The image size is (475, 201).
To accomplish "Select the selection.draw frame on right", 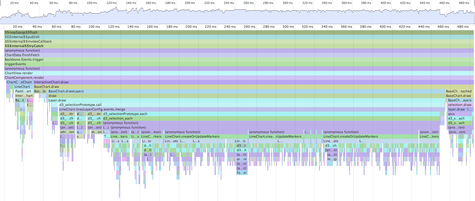I will [459, 105].
